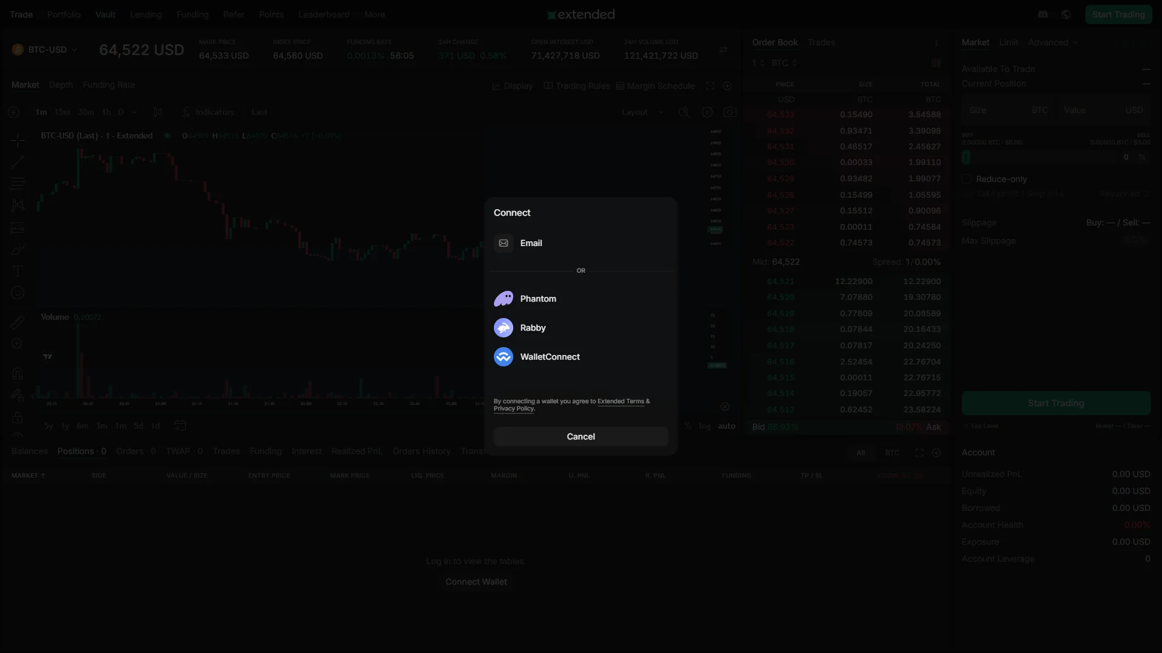Viewport: 1162px width, 653px height.
Task: Open the market stats settings sliders icon
Action: tap(723, 50)
